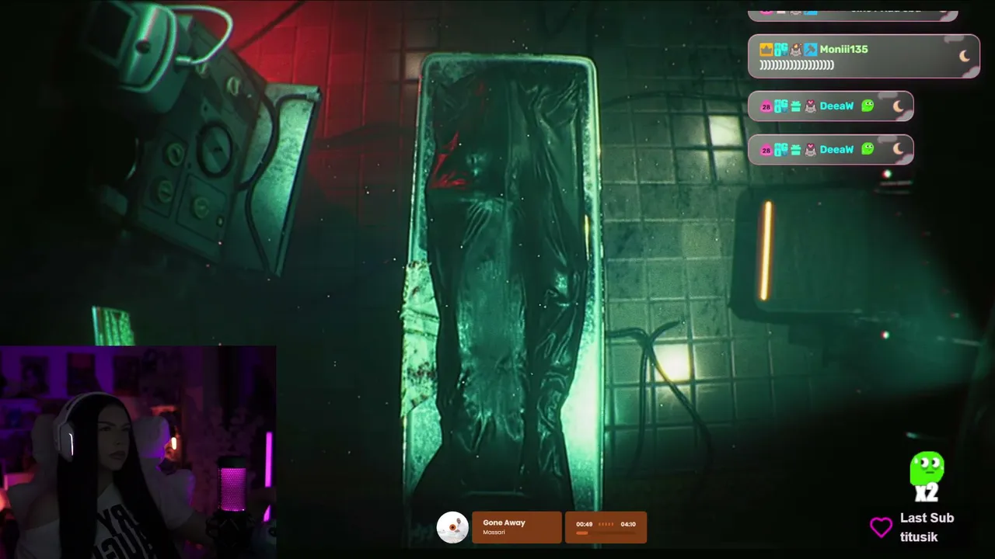Click the gift badge in the upper DeeaW message
Viewport: 995px width, 559px height.
pyautogui.click(x=796, y=106)
